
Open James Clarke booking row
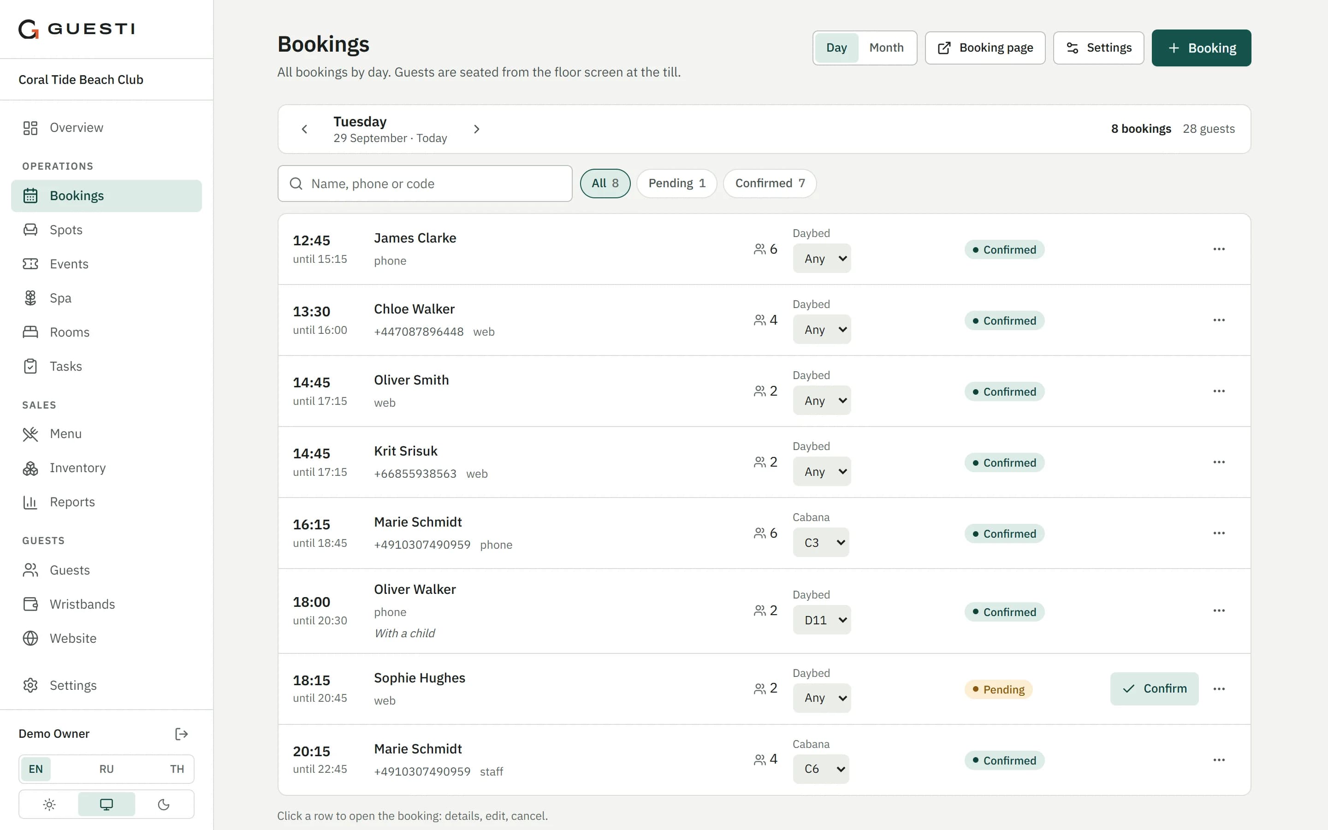(764, 249)
